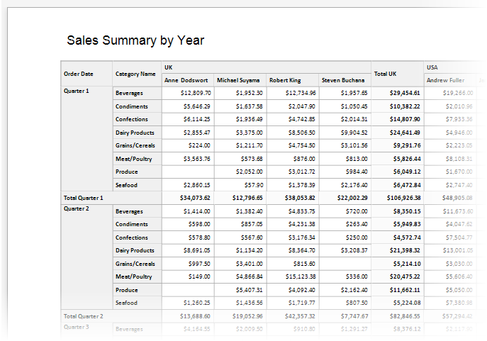Select the Steven Buchanan column header
487x341 pixels.
pos(345,80)
